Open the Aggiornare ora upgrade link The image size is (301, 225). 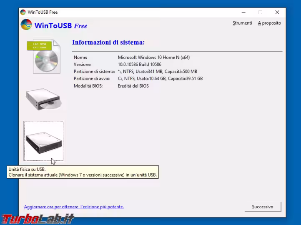pos(74,207)
